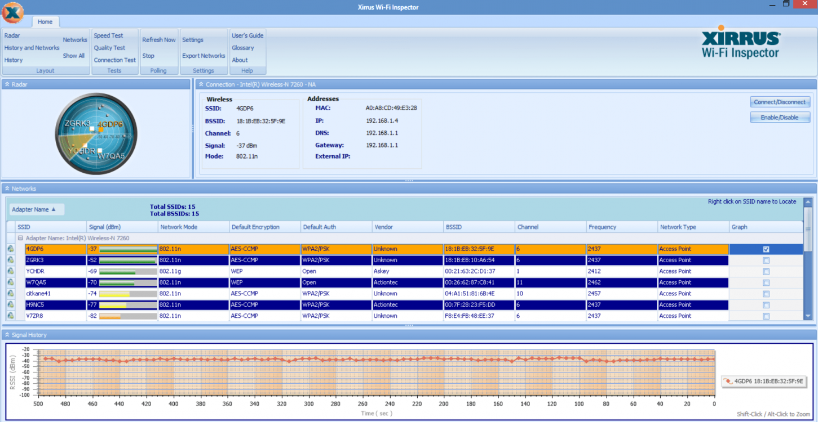Run the Quality Test

pos(109,48)
